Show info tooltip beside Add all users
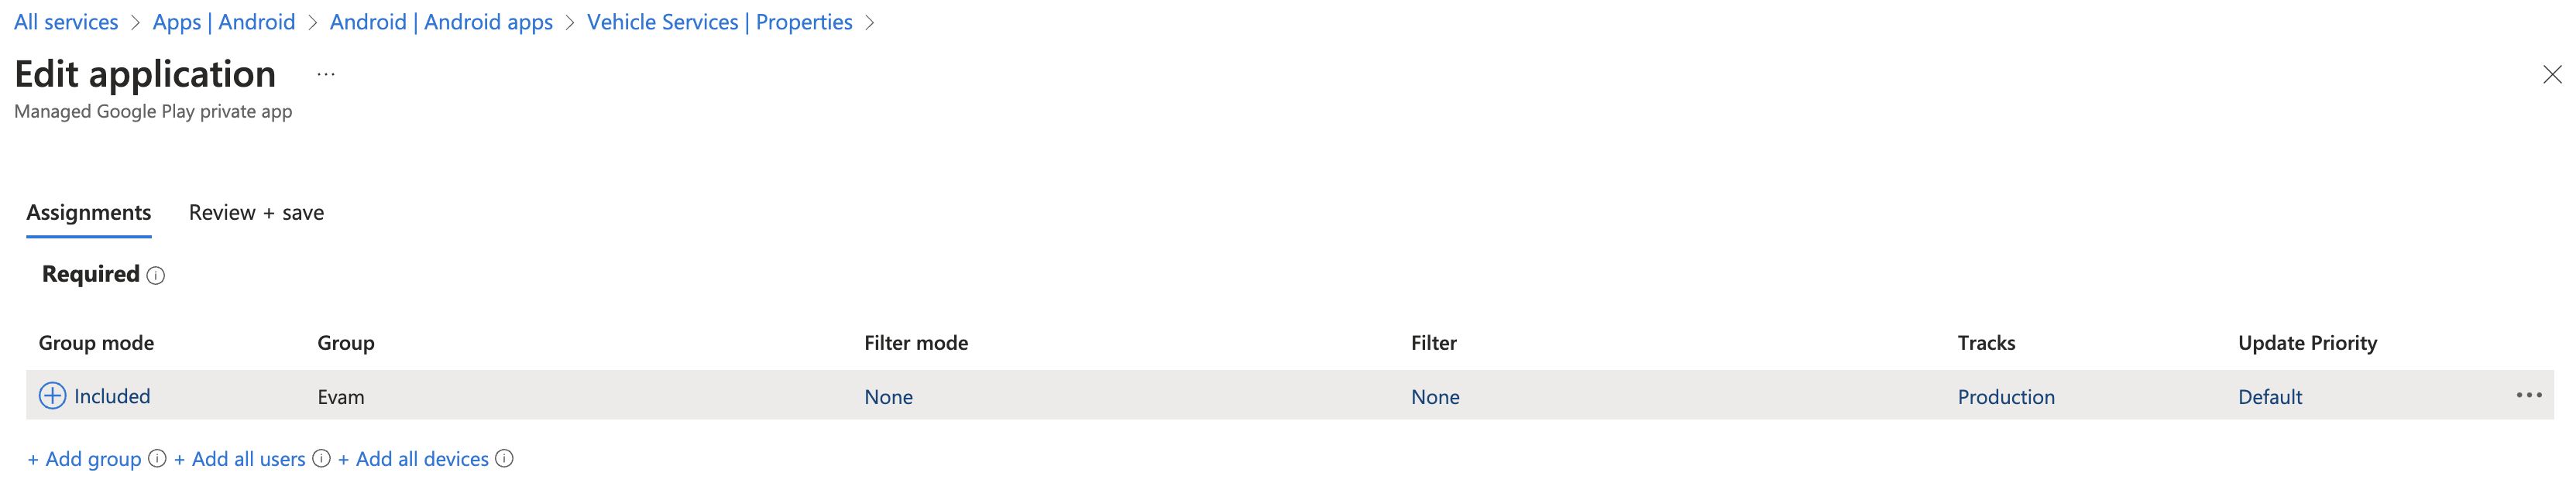This screenshot has width=2576, height=500. click(321, 458)
